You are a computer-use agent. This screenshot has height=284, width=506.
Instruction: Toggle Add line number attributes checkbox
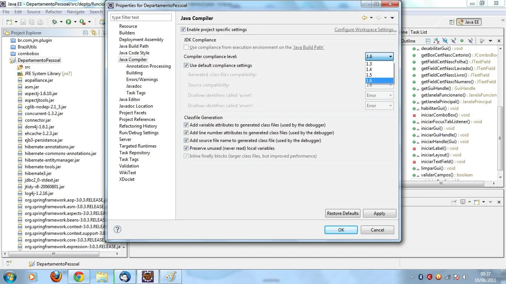click(x=186, y=133)
